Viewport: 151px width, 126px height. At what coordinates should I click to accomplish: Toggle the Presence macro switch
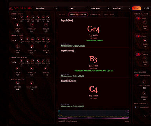(138, 54)
